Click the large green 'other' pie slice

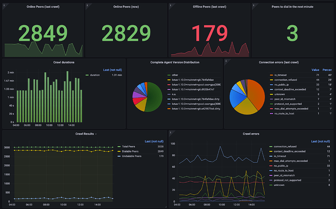pyautogui.click(x=155, y=96)
